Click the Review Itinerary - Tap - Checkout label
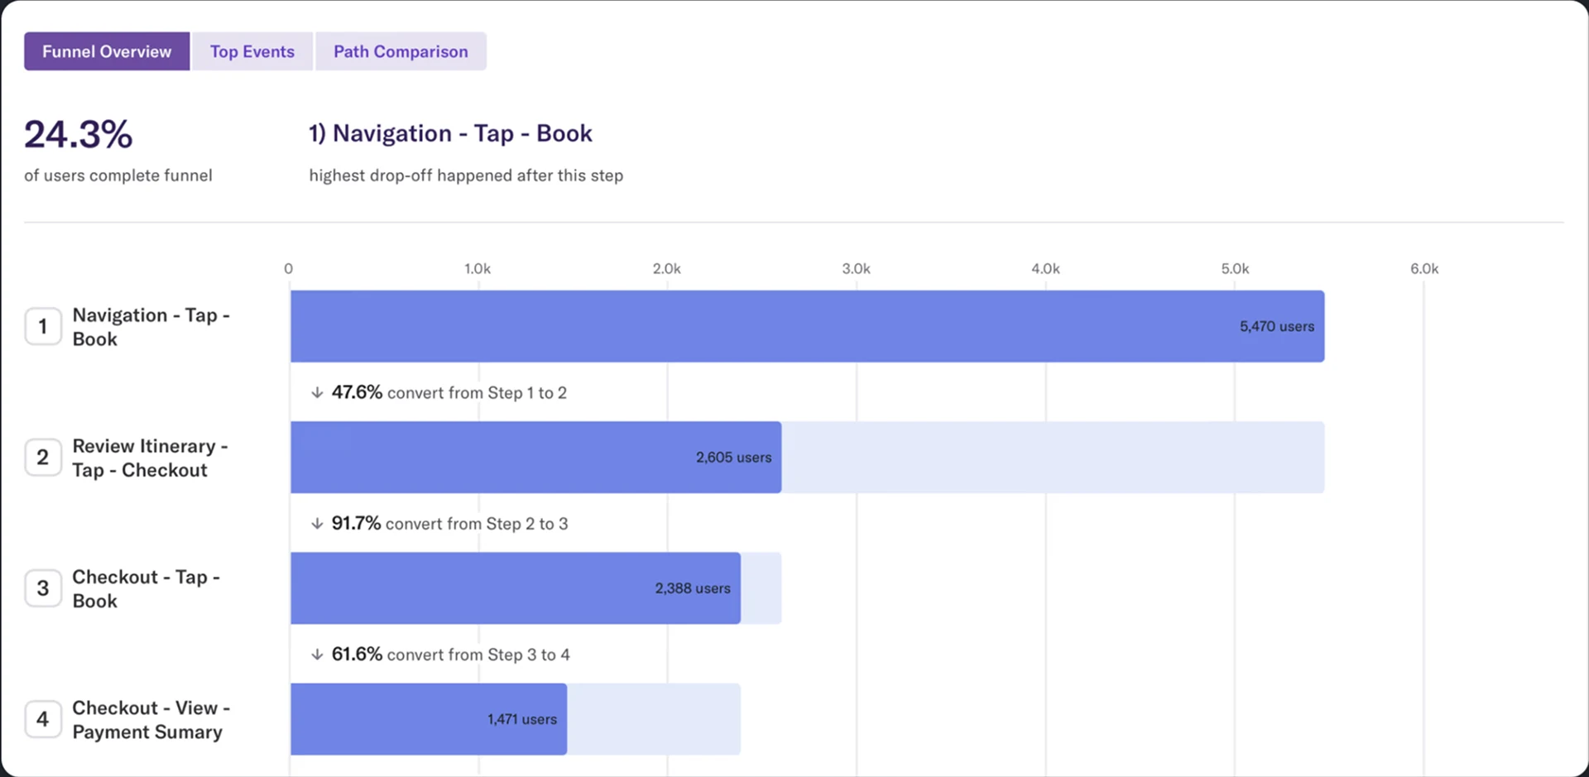This screenshot has height=777, width=1589. point(150,458)
